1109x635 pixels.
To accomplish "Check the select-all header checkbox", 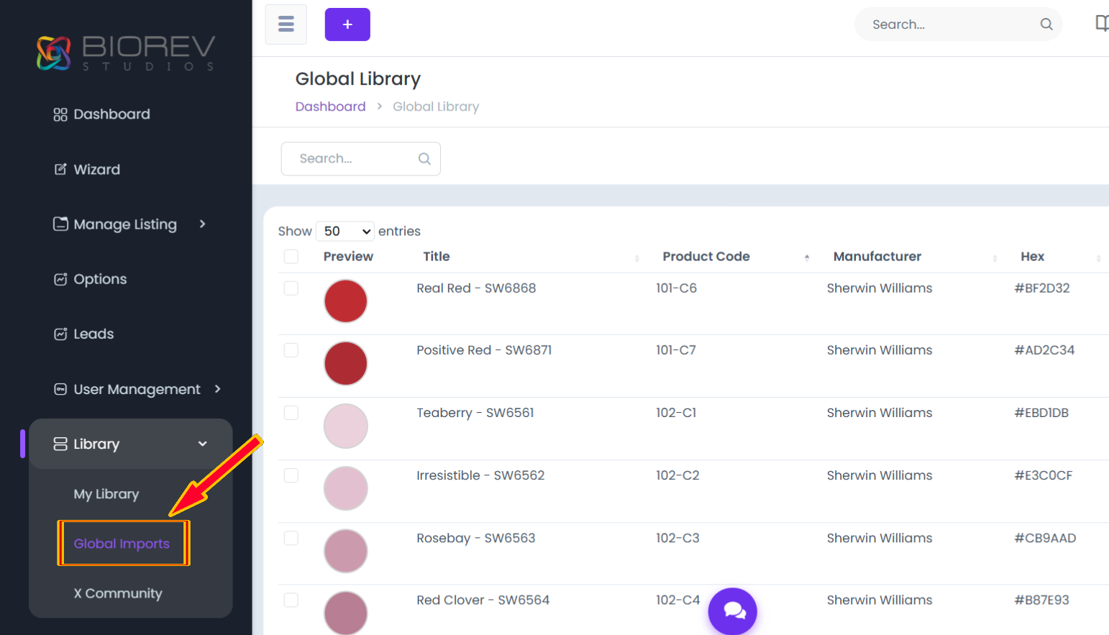I will point(291,257).
